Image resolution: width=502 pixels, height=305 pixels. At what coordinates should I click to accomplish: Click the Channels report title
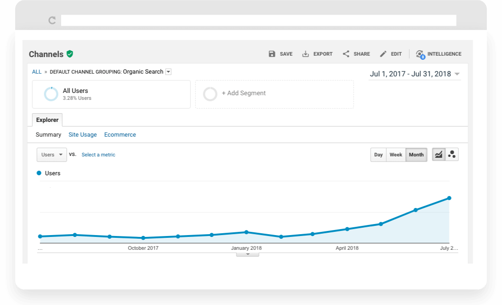point(46,54)
